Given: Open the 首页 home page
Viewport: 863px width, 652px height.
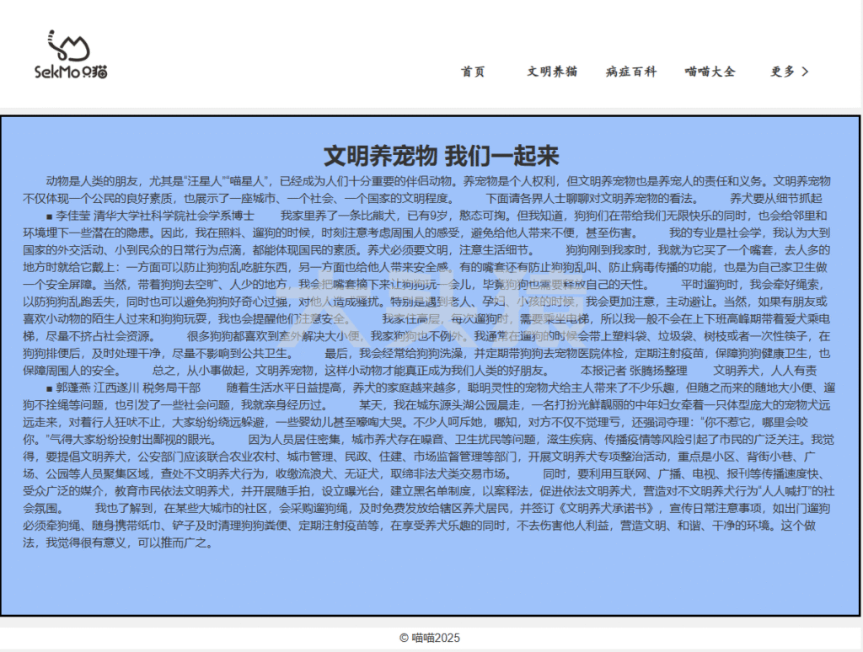Looking at the screenshot, I should pos(473,72).
